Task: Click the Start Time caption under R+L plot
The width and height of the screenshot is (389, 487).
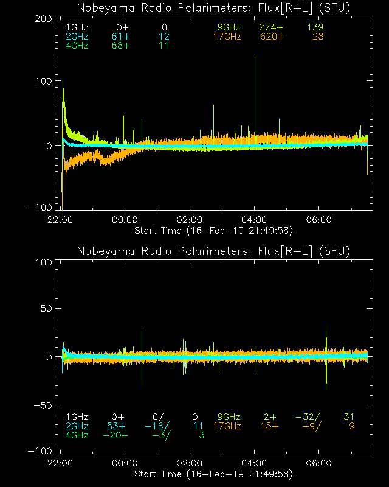Action: coord(213,231)
